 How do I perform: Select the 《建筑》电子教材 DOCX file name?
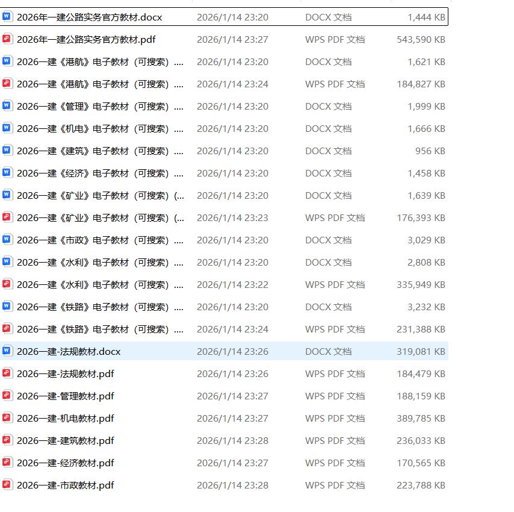pyautogui.click(x=100, y=151)
